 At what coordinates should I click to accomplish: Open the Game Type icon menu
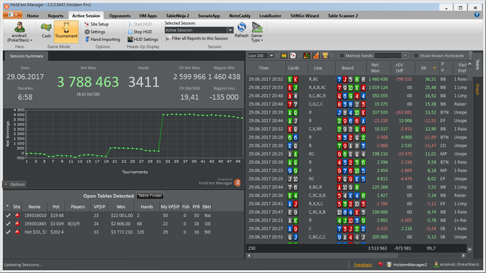tap(257, 28)
